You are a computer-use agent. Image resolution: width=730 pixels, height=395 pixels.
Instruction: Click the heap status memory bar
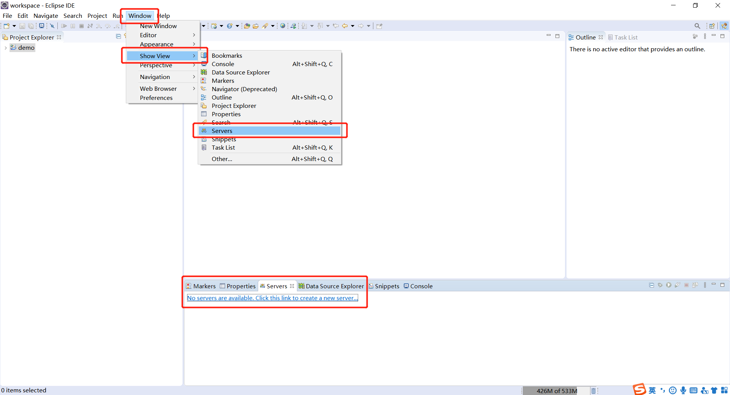[556, 391]
